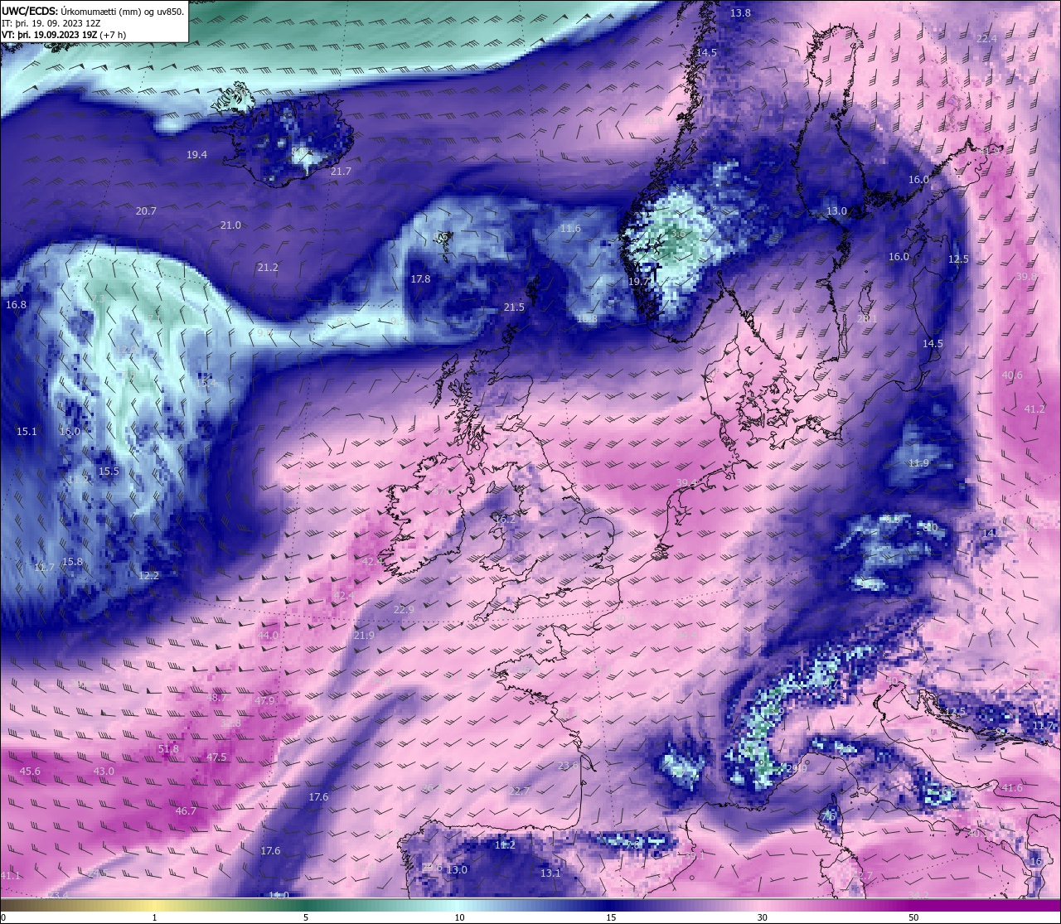Click the map value '22.7' over the Bay of Biscay
This screenshot has width=1061, height=924.
pos(520,791)
